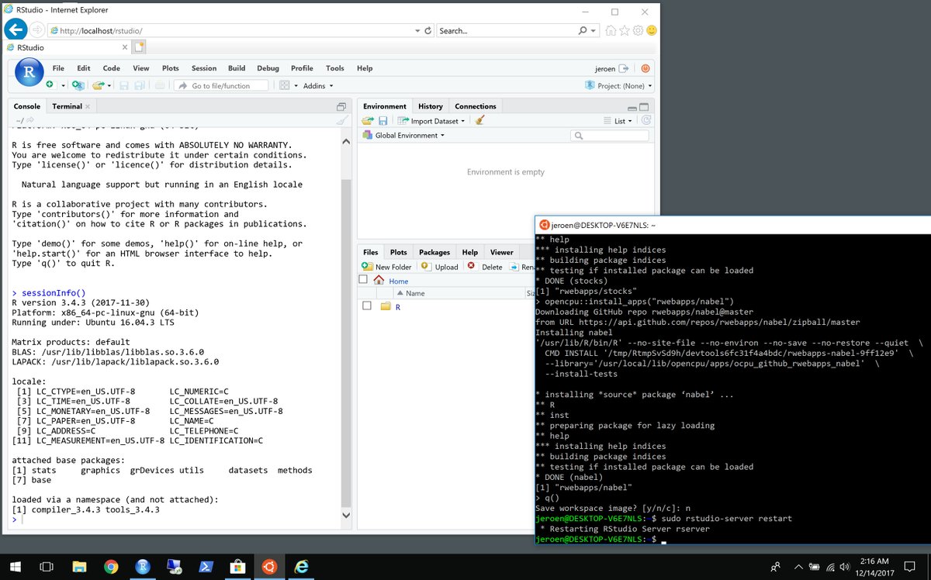Click the Go to file/function field
The image size is (931, 580).
tap(221, 85)
